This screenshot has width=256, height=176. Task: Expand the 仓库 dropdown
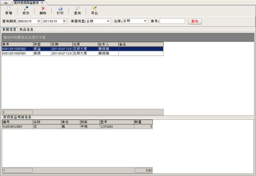[x=145, y=21]
